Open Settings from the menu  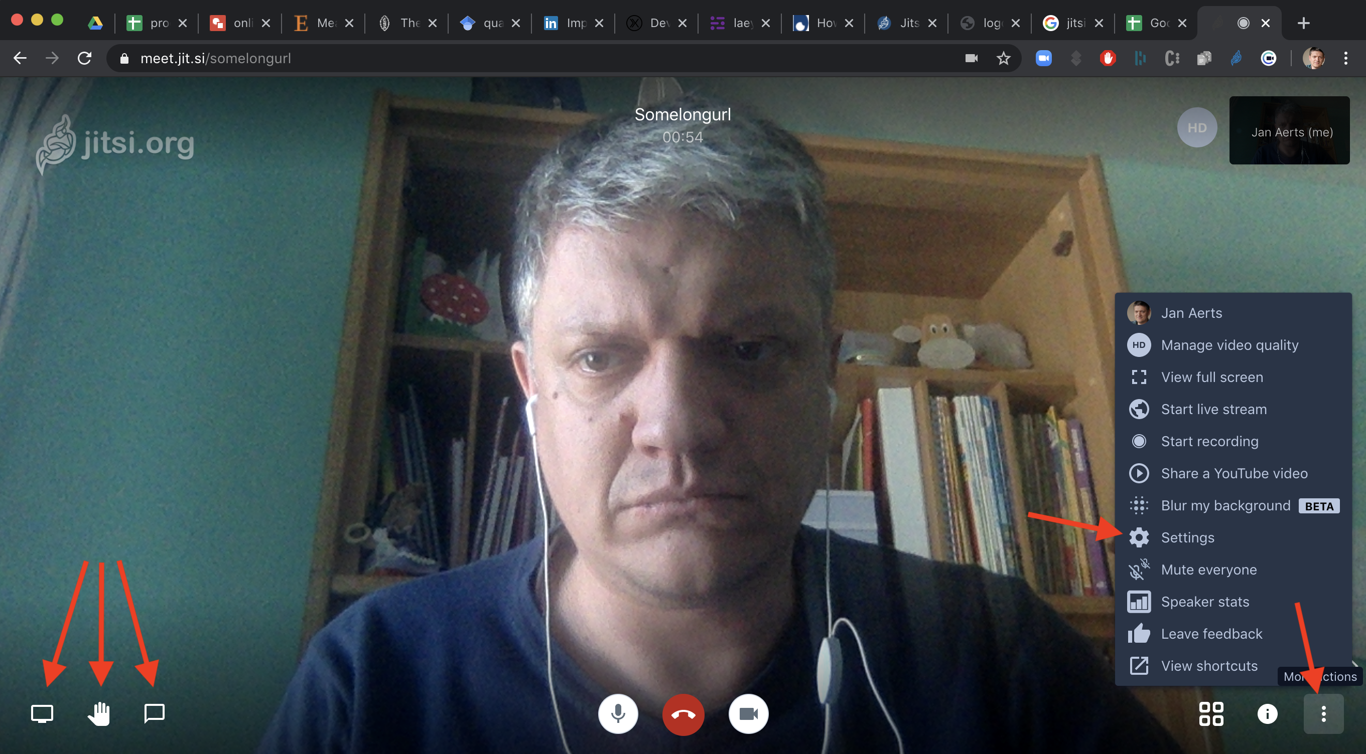coord(1233,537)
